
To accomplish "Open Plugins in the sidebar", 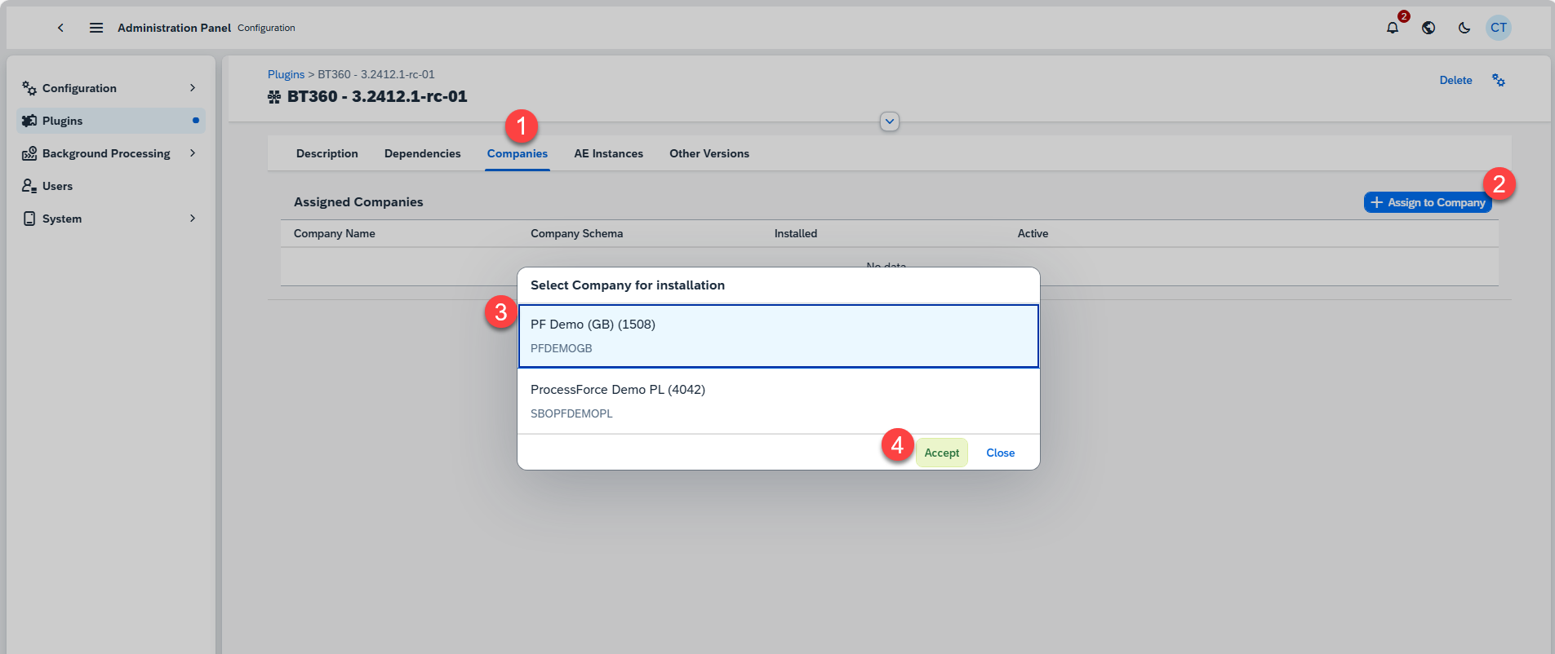I will pos(63,121).
